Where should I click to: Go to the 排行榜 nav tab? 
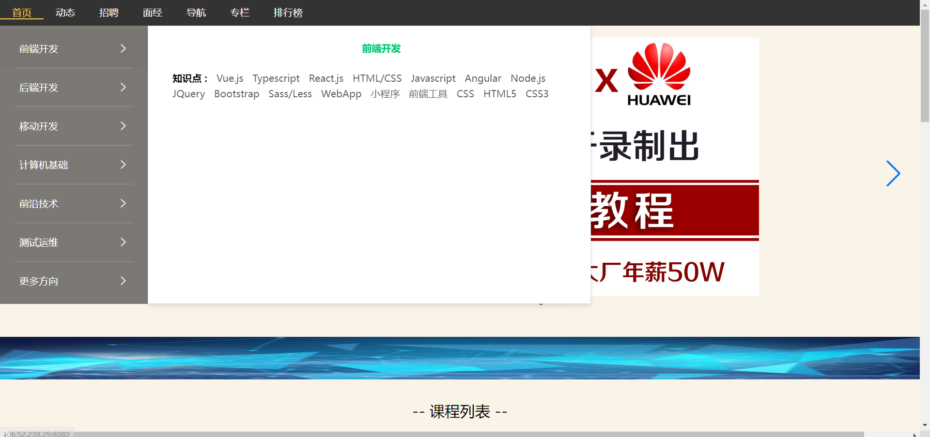[x=288, y=13]
